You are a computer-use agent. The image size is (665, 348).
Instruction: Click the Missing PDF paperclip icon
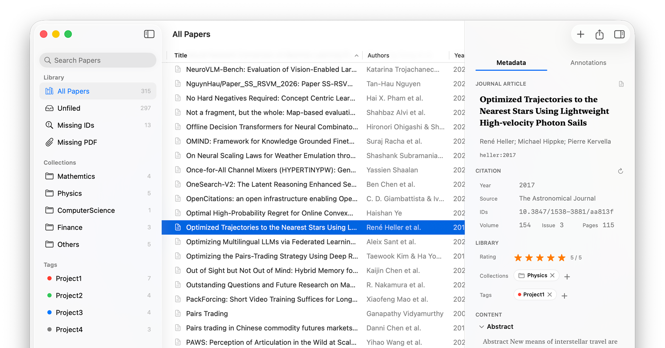49,142
